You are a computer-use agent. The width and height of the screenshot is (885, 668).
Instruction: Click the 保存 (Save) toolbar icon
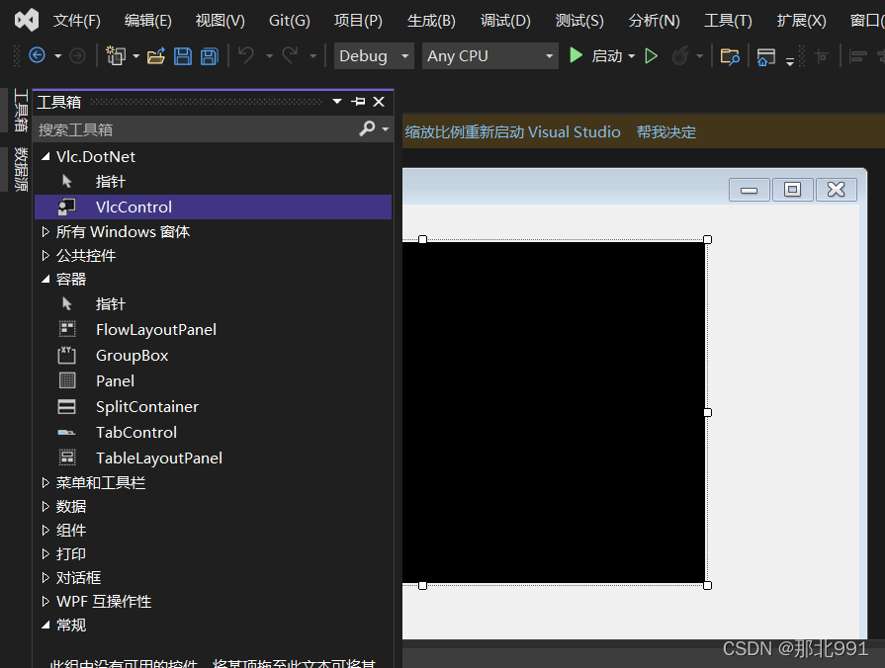coord(183,56)
